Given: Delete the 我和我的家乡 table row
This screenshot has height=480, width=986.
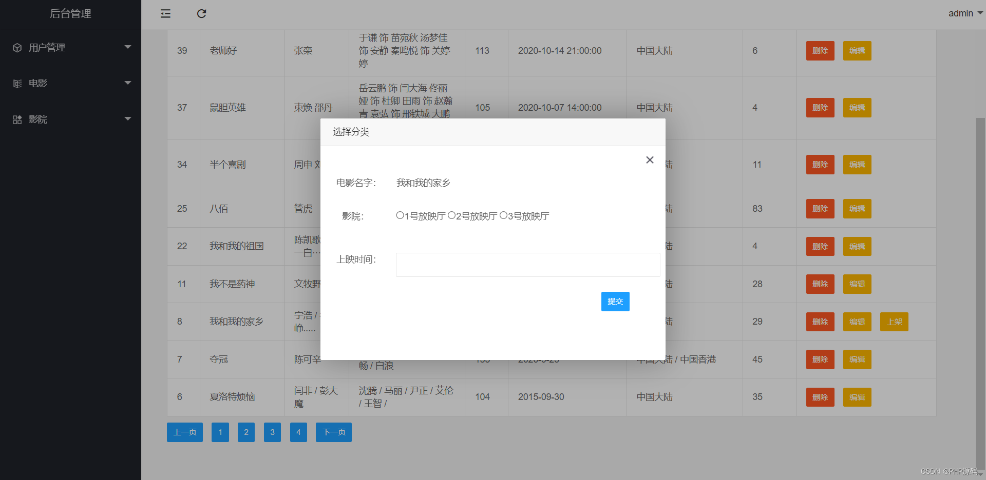Looking at the screenshot, I should pyautogui.click(x=820, y=322).
